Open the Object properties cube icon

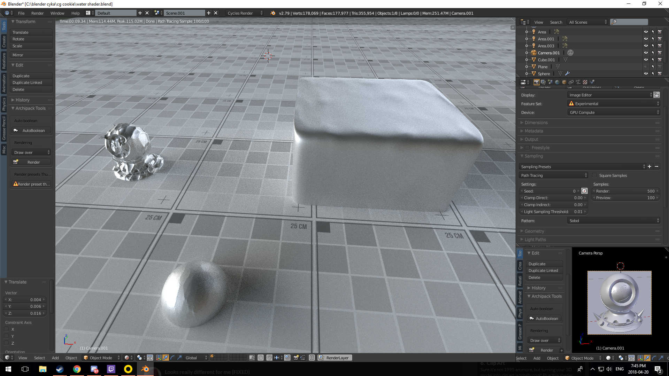564,82
